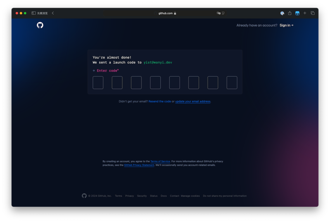
Task: Focus the last launch code digit box
Action: pos(232,83)
